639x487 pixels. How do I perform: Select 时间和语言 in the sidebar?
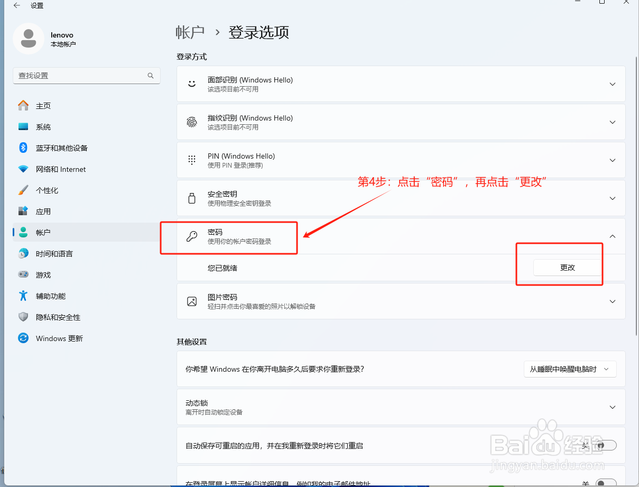[x=55, y=253]
